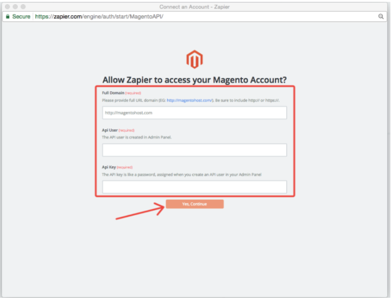391x299 pixels.
Task: Focus the Api User input field
Action: click(195, 150)
